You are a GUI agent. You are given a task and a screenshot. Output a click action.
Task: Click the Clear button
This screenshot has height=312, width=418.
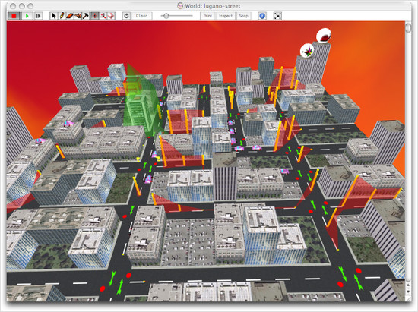pos(141,16)
